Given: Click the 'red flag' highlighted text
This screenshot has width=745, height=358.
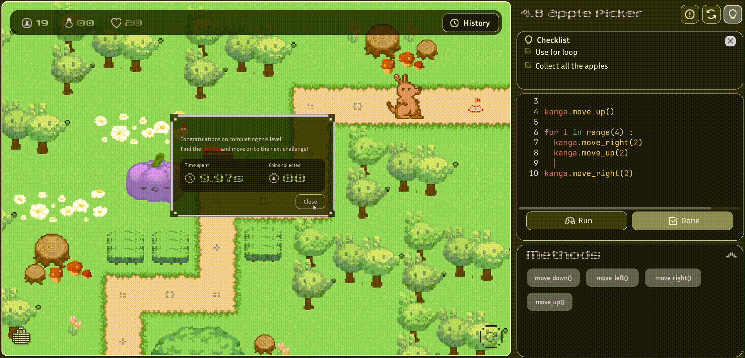Looking at the screenshot, I should pos(212,149).
